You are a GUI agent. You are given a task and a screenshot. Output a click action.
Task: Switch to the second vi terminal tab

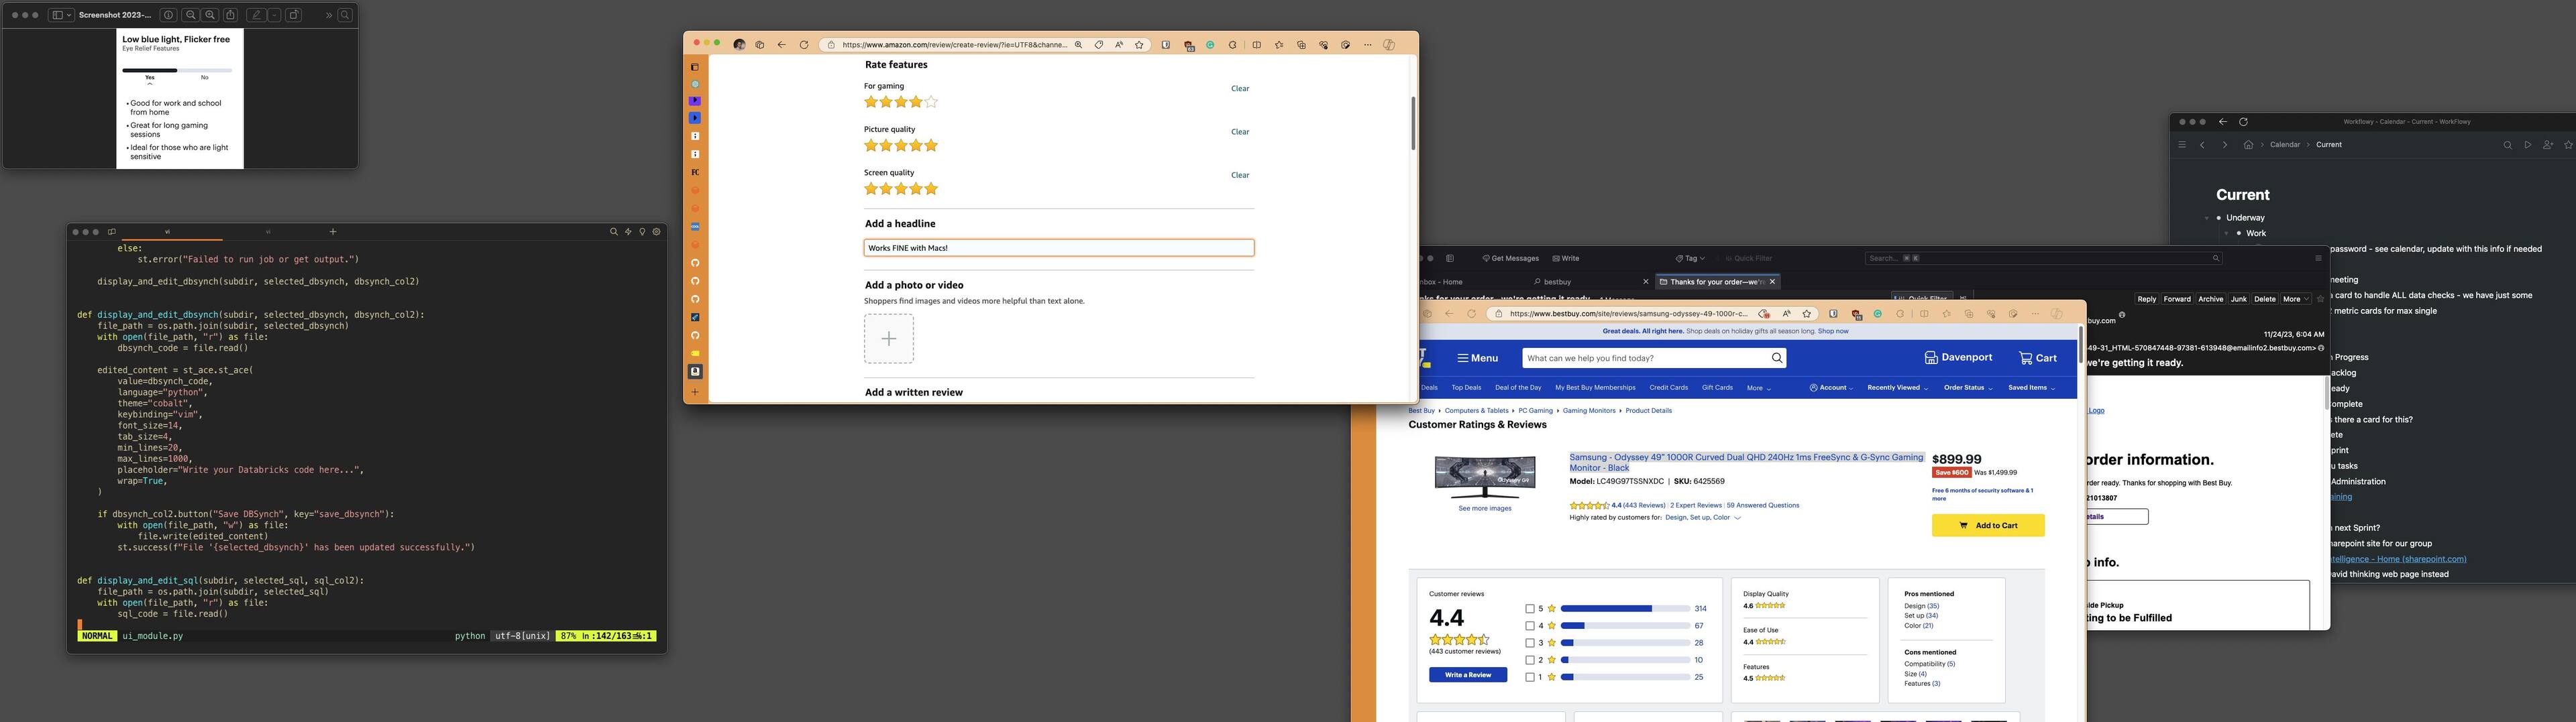coord(268,232)
